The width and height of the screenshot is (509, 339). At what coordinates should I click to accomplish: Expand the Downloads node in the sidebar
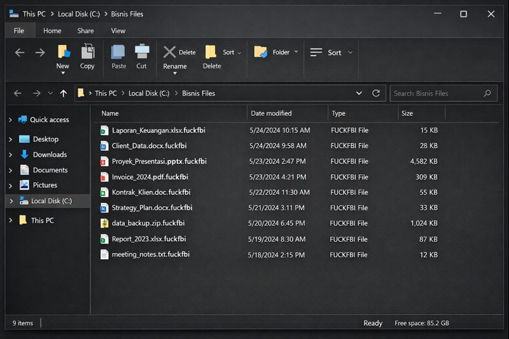pyautogui.click(x=10, y=155)
